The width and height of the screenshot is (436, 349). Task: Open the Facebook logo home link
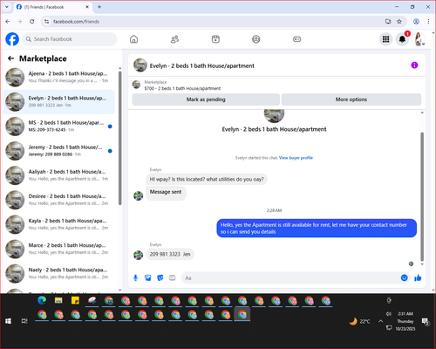tap(12, 39)
